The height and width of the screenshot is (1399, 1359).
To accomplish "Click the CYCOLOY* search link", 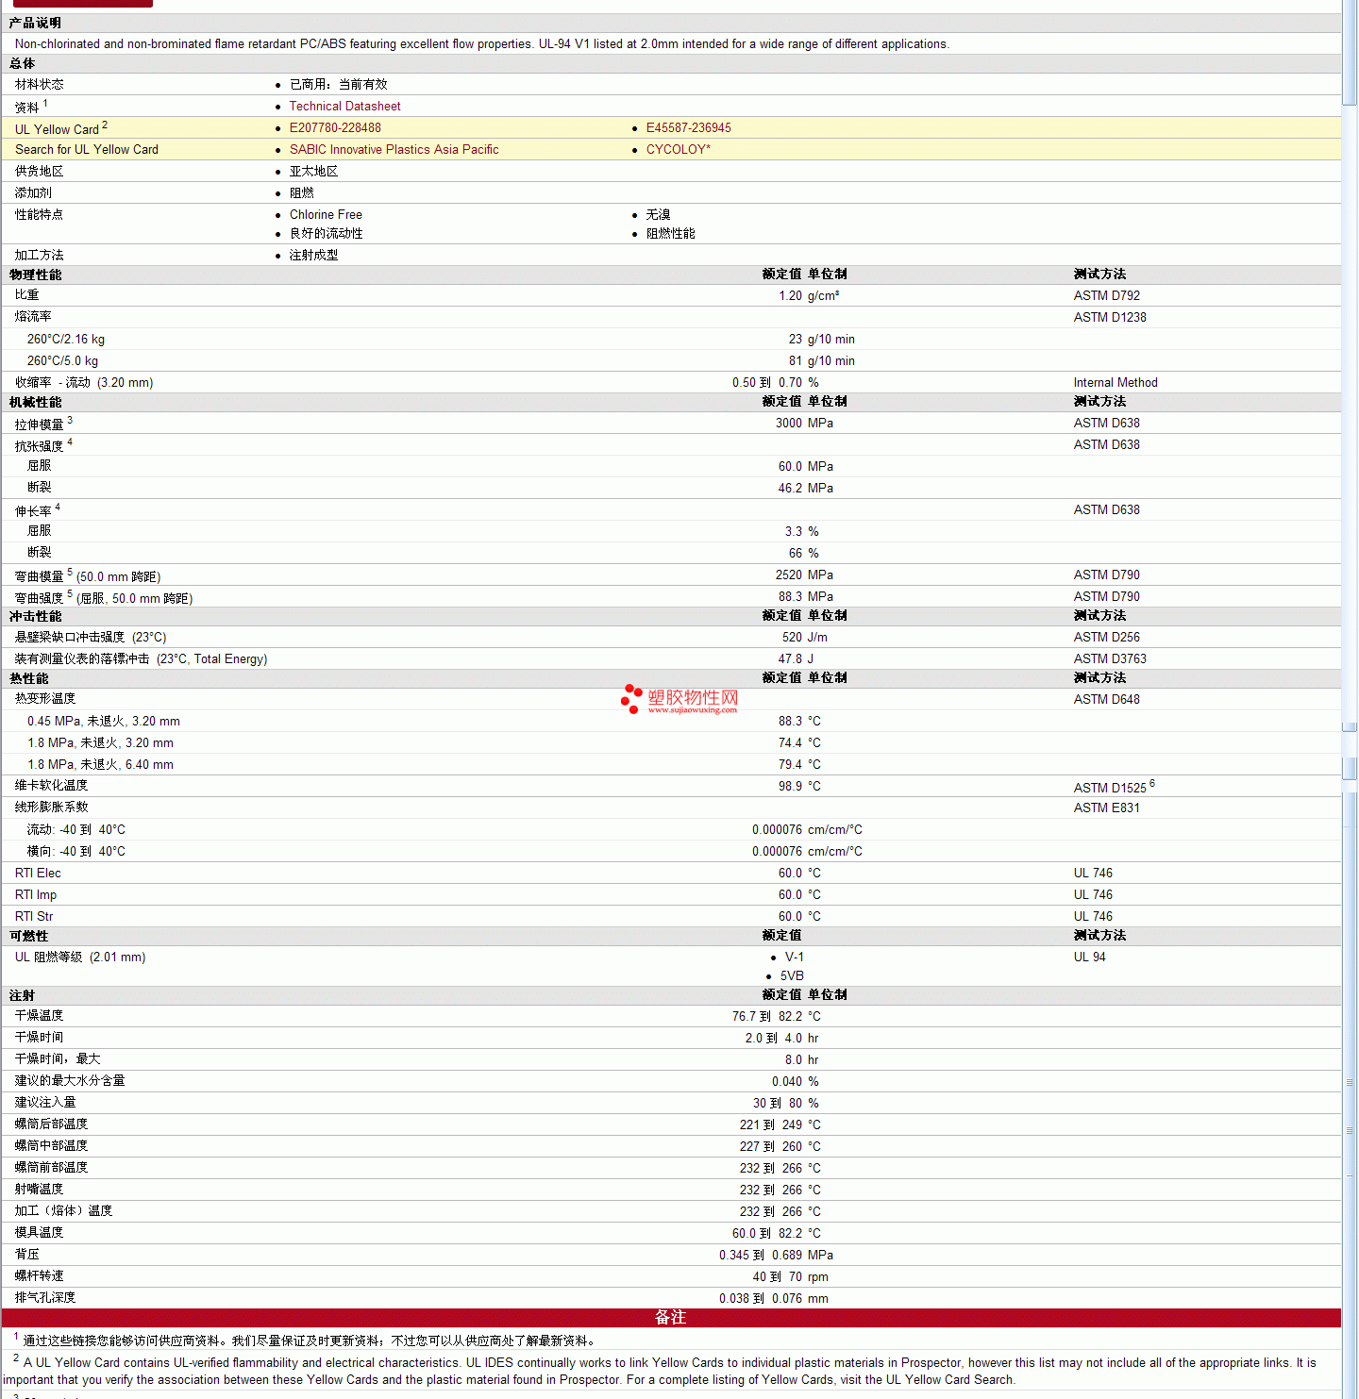I will click(x=678, y=150).
